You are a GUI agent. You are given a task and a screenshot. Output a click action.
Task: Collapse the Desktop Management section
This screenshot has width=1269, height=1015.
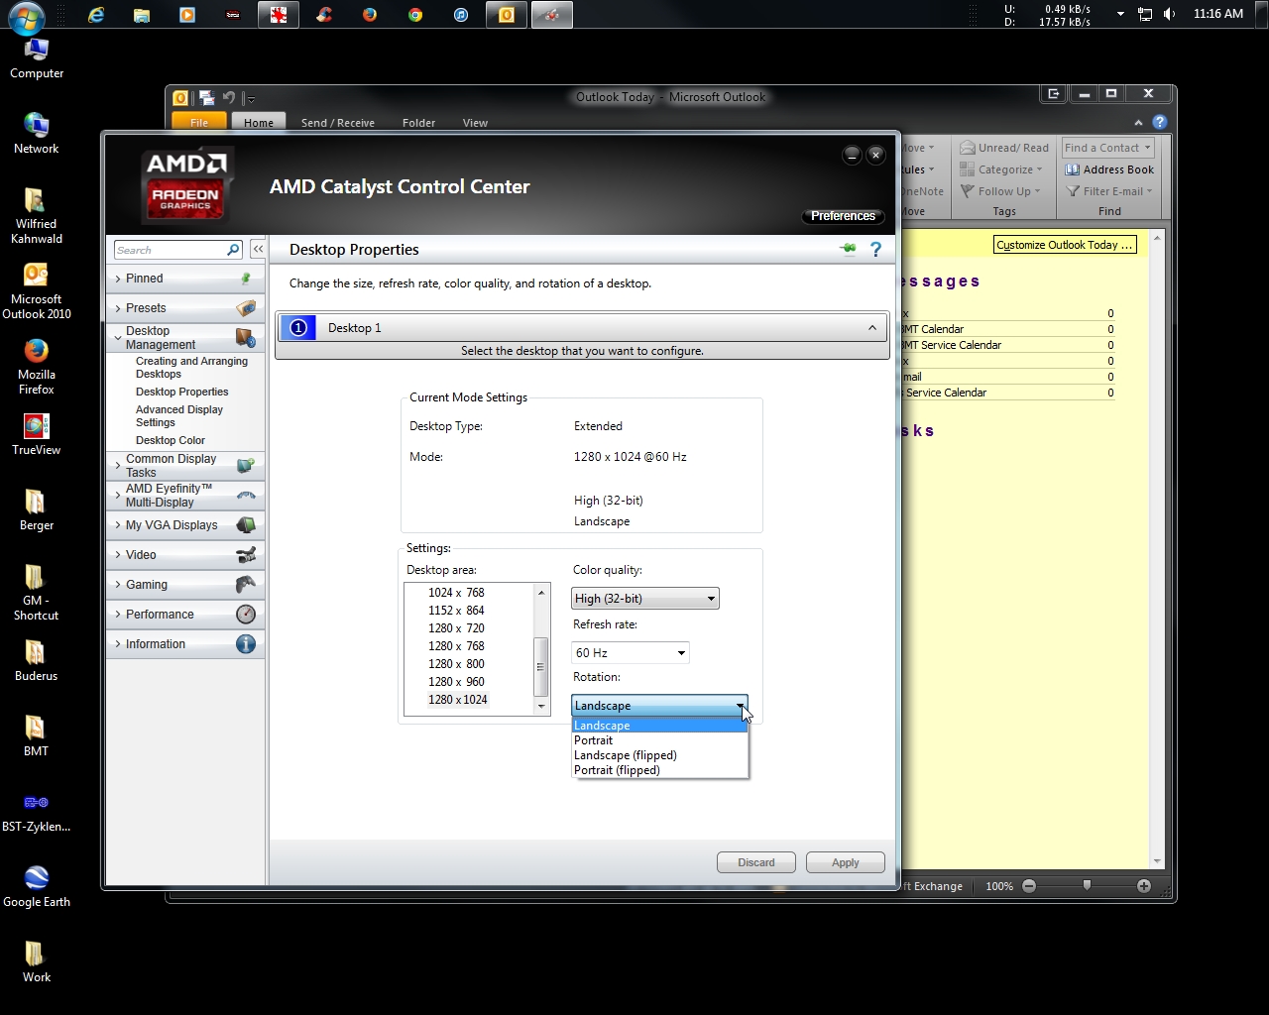[185, 338]
